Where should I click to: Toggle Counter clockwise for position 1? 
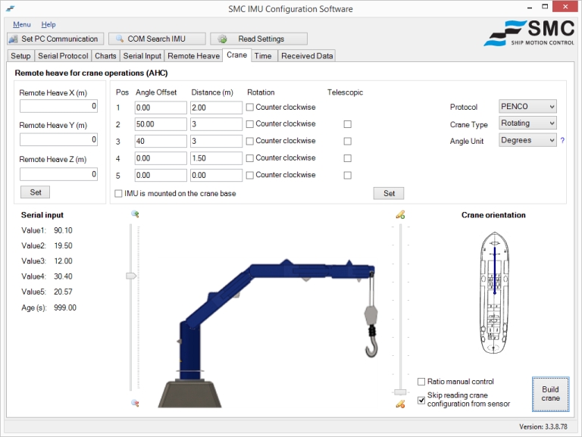click(250, 108)
